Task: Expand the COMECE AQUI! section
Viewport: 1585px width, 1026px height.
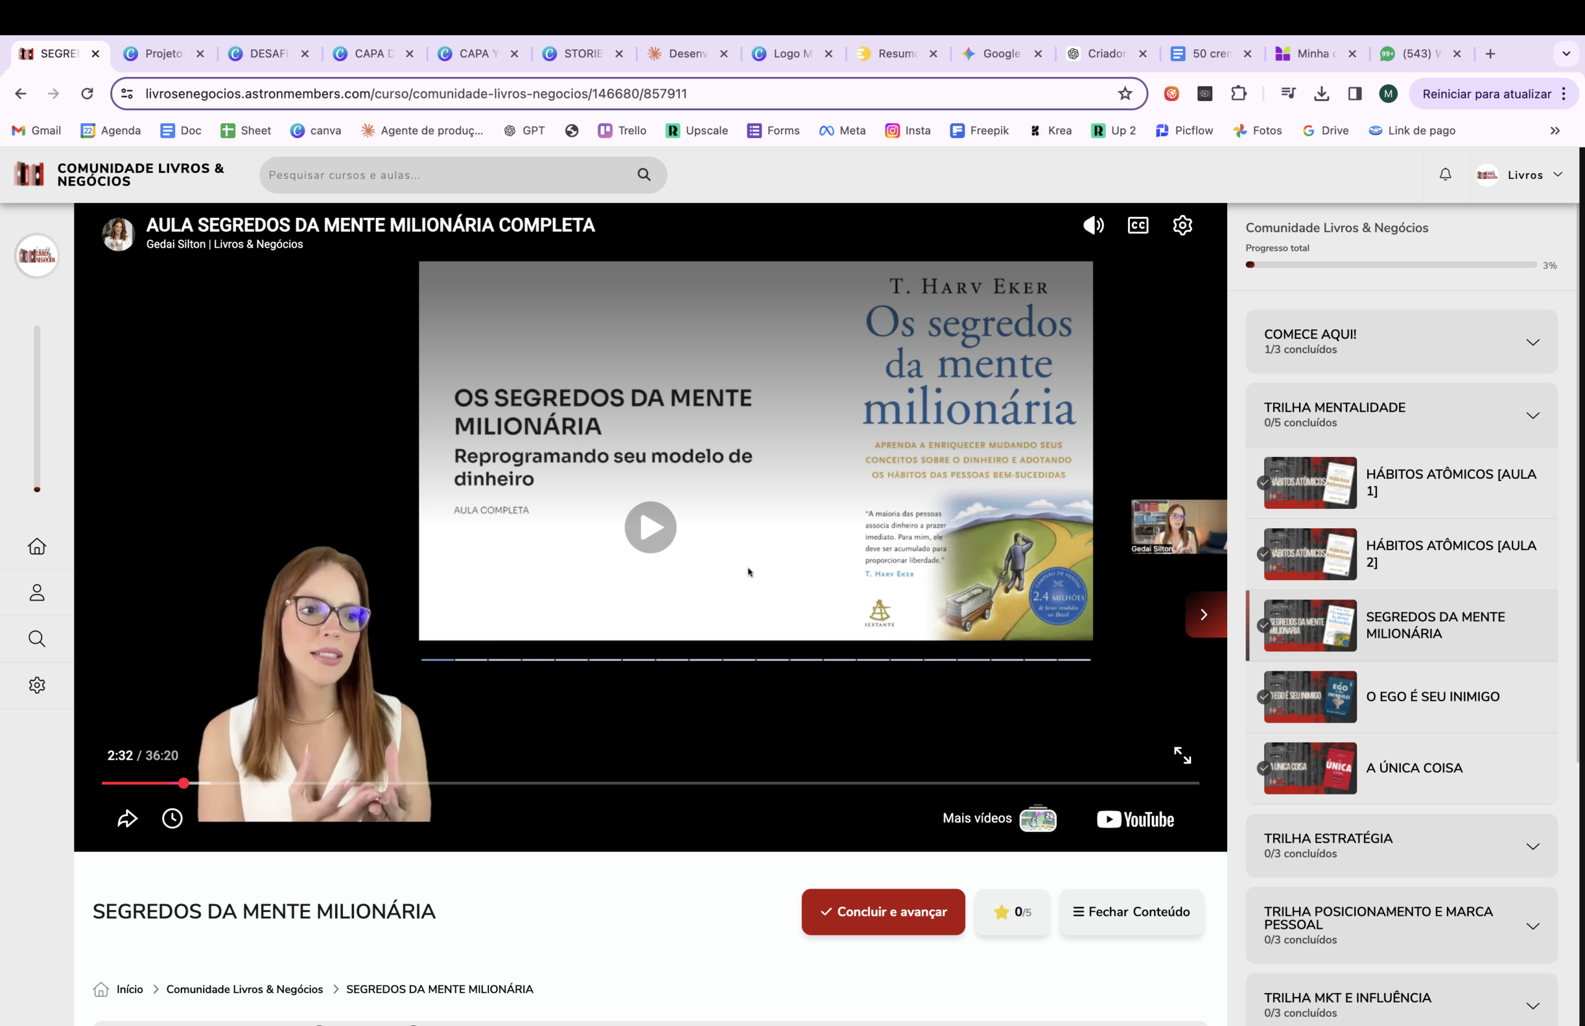Action: pyautogui.click(x=1400, y=342)
